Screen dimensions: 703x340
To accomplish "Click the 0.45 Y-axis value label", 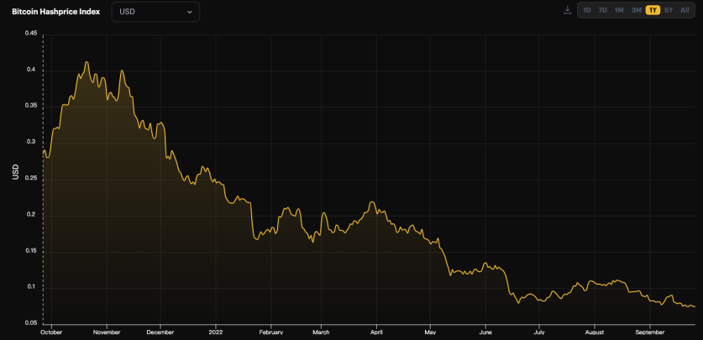I will pyautogui.click(x=31, y=32).
